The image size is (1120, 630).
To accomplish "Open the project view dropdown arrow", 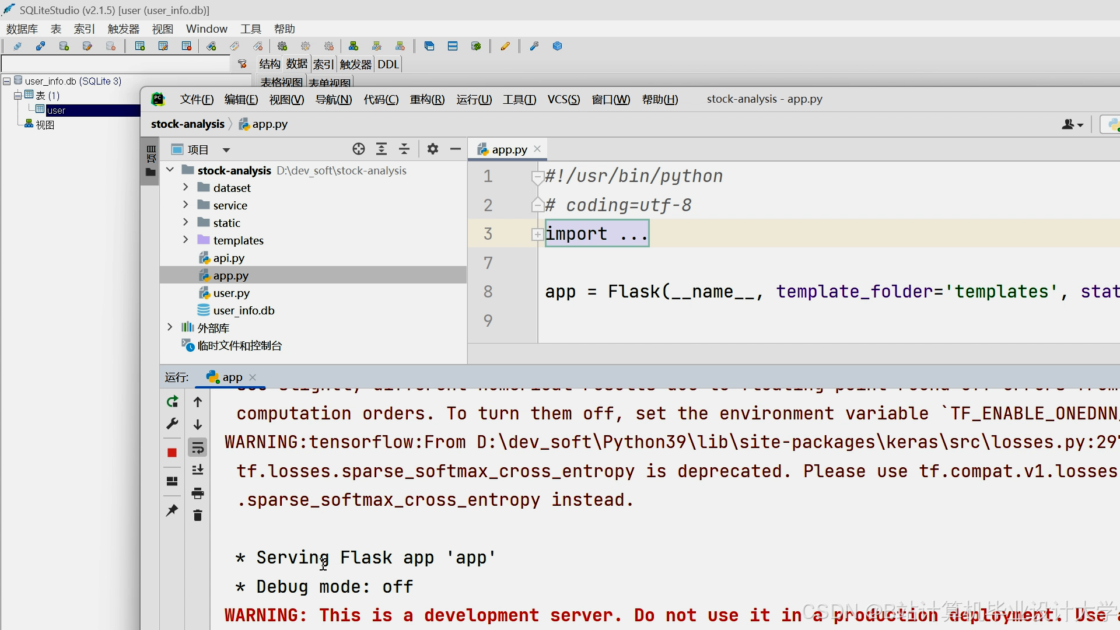I will tap(226, 150).
